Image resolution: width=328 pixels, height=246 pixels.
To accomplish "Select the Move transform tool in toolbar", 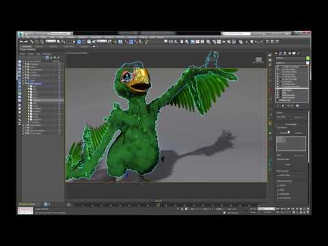I will (79, 42).
